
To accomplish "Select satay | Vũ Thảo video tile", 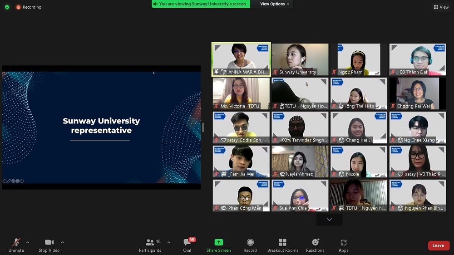I will click(x=418, y=162).
